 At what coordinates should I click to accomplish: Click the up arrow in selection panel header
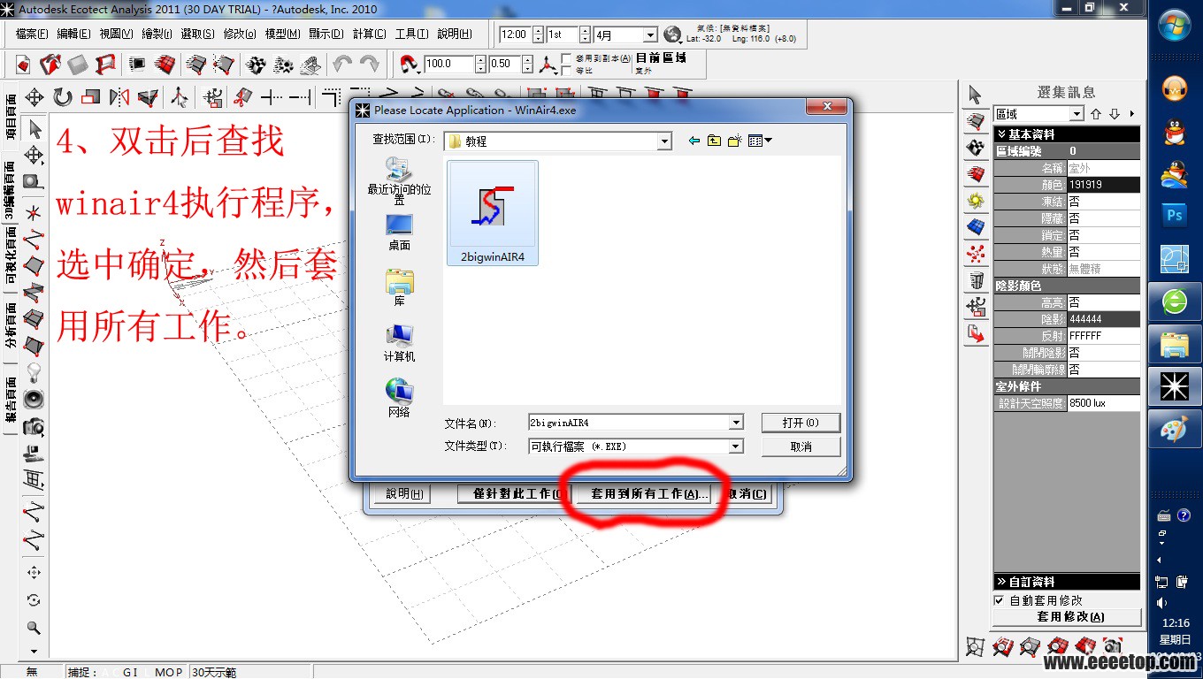[1096, 114]
